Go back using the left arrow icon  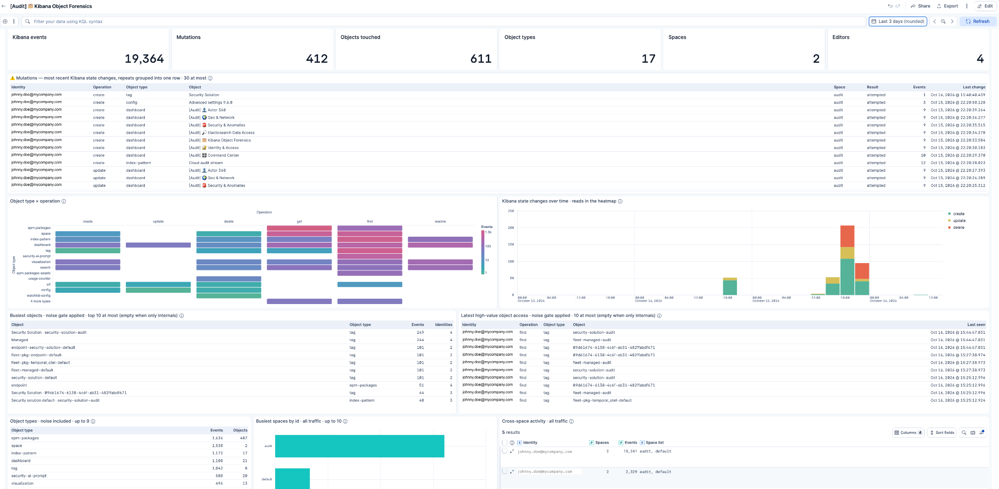(4, 6)
